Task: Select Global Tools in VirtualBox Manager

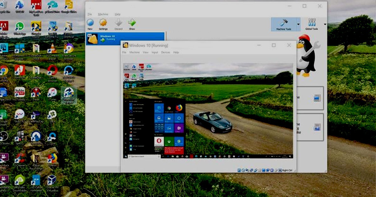Action: click(x=311, y=24)
